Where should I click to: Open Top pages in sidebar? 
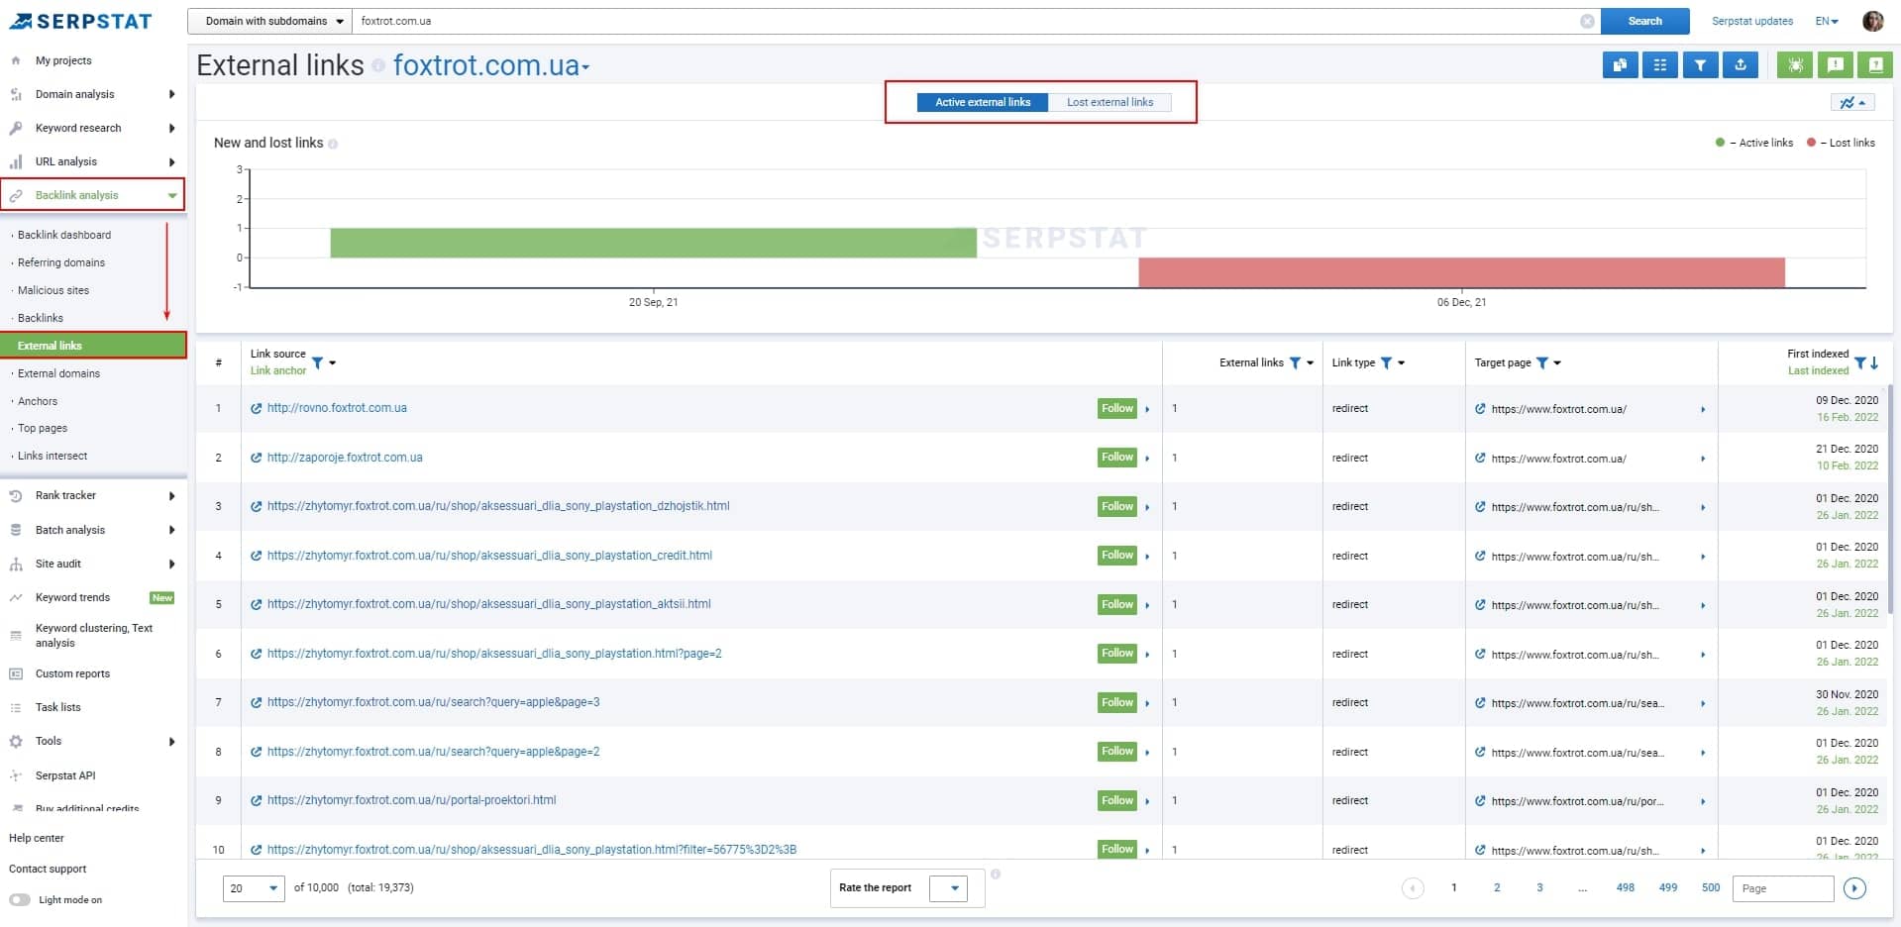43,428
